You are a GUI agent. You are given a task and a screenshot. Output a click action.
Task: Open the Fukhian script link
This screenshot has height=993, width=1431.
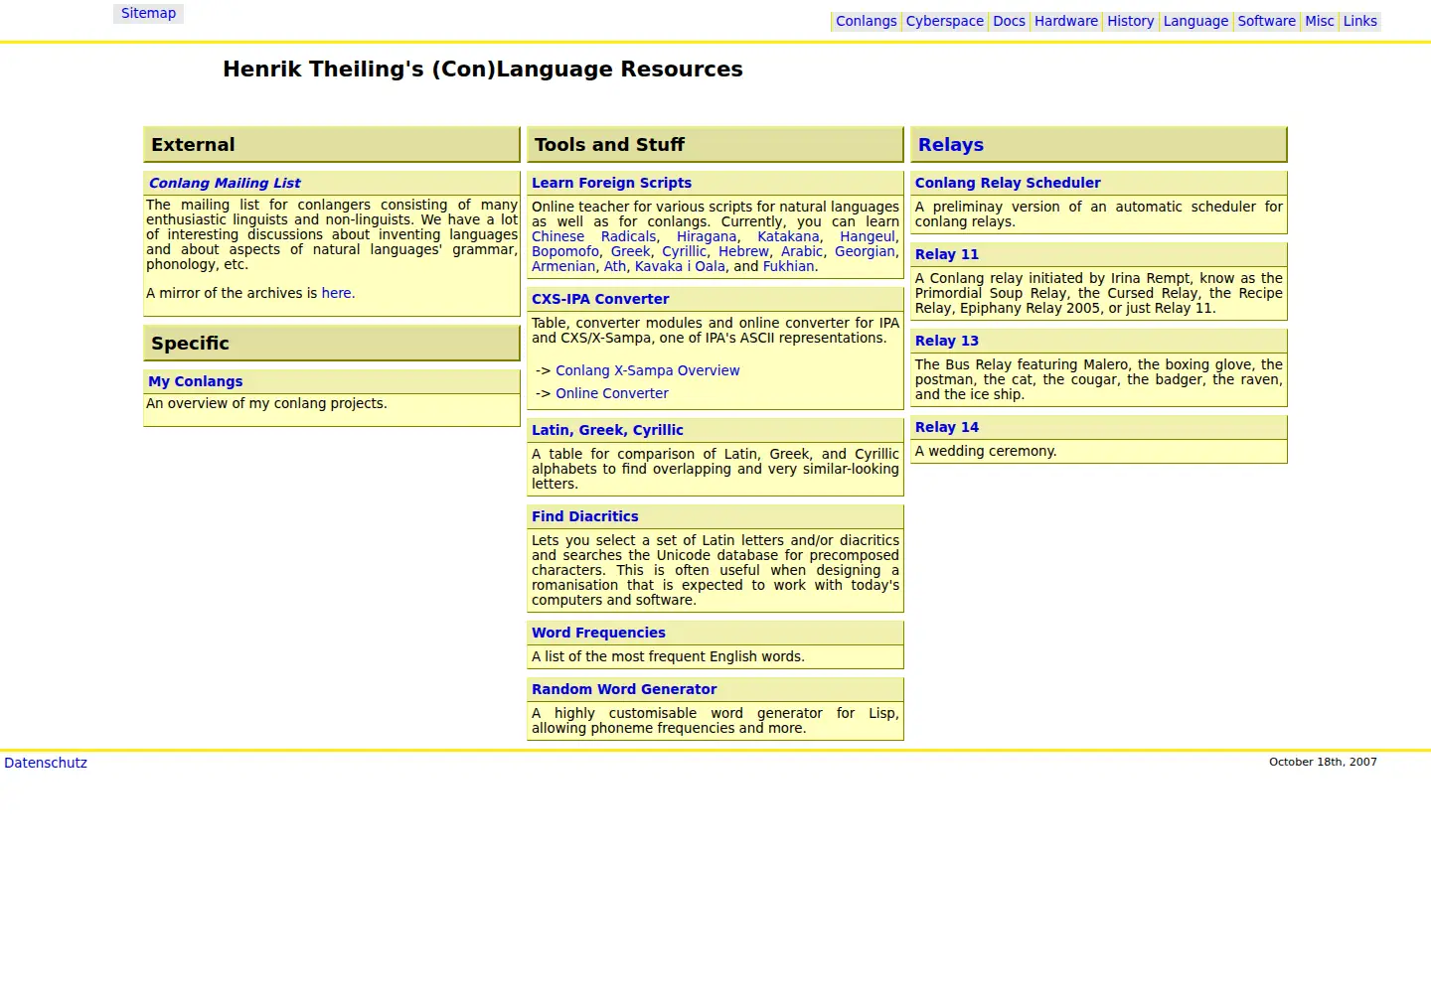[x=788, y=266]
